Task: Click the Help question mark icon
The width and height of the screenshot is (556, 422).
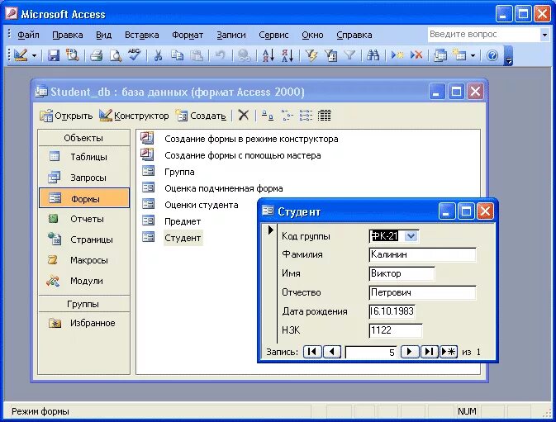Action: (x=492, y=55)
